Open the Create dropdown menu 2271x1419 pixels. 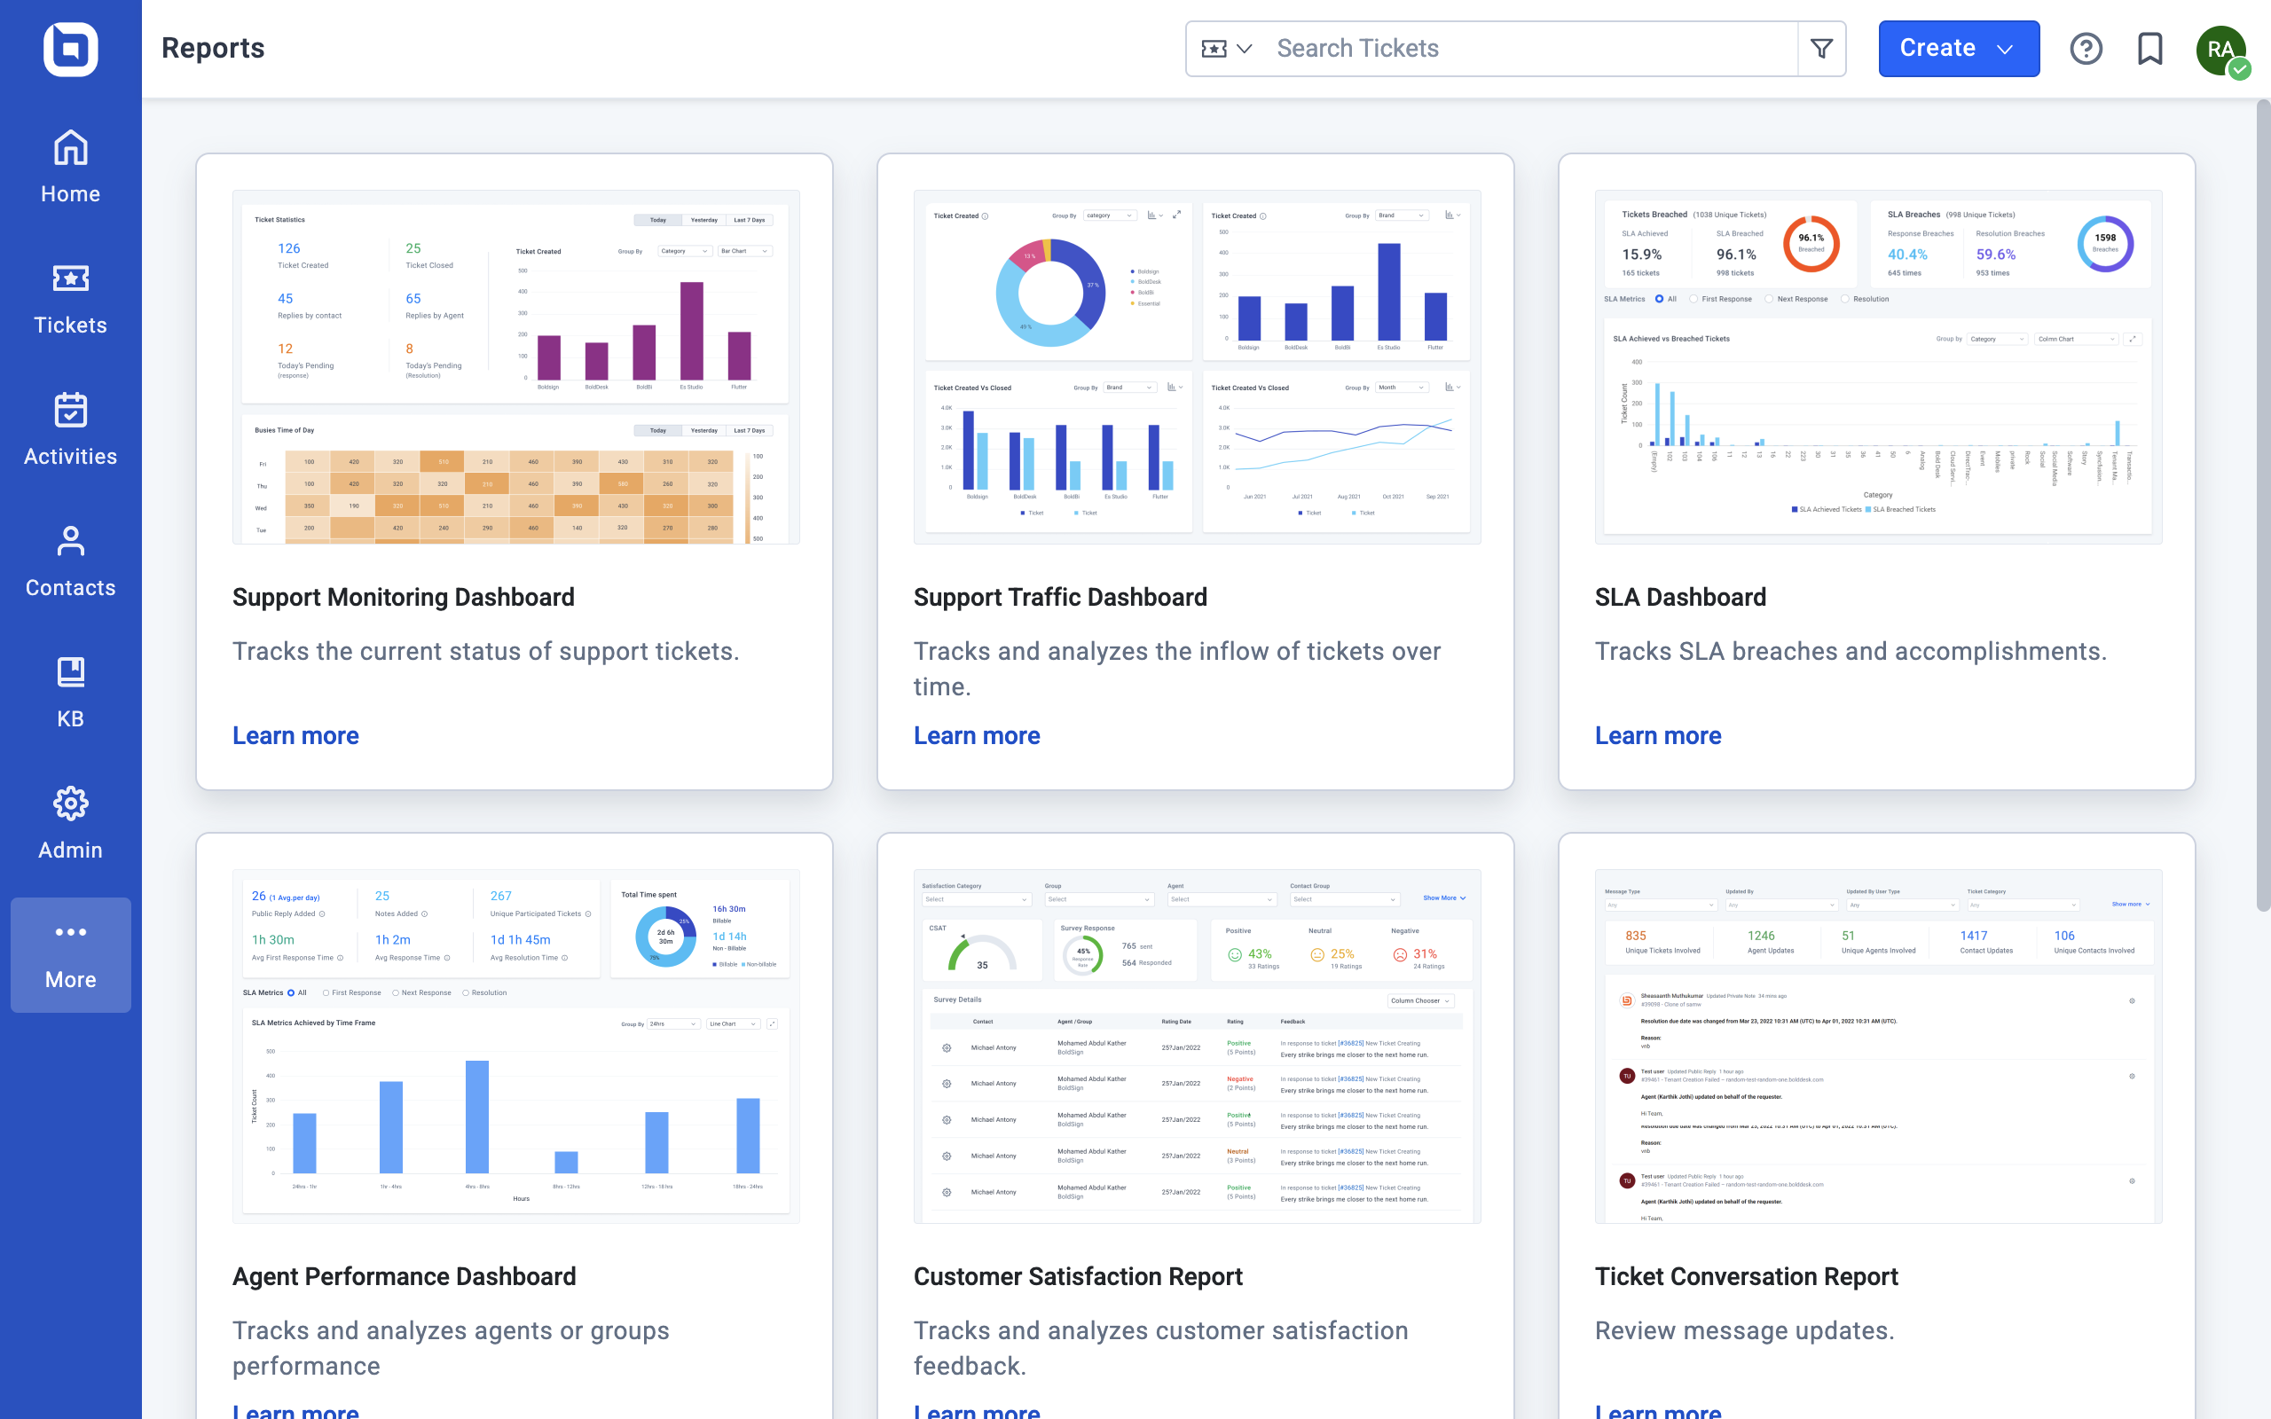coord(1959,48)
